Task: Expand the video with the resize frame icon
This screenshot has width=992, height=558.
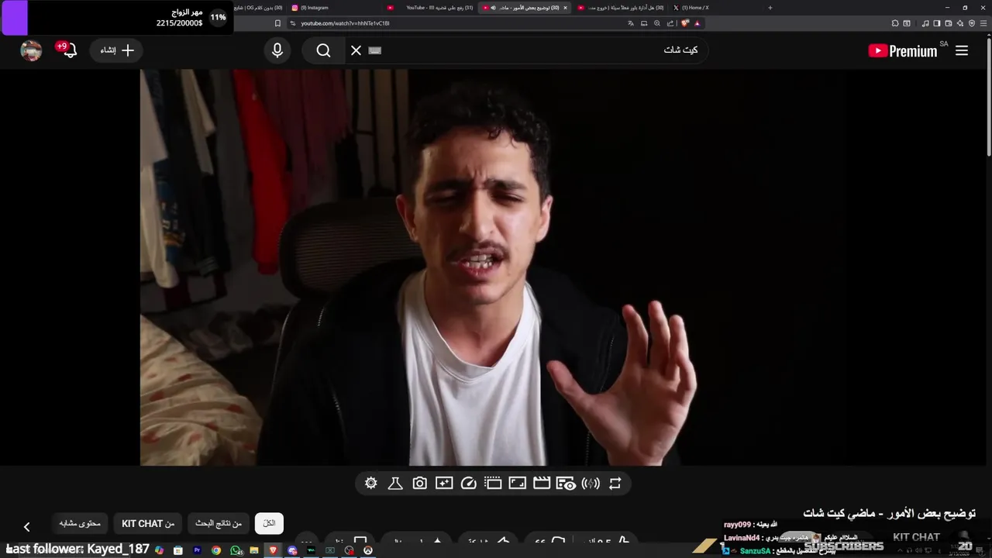Action: [x=517, y=484]
